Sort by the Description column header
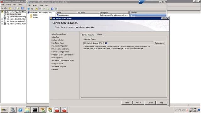This screenshot has width=201, height=113. [x=114, y=13]
